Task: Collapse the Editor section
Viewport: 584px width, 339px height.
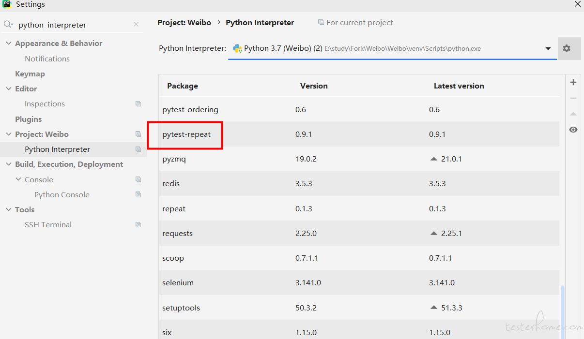Action: [8, 89]
